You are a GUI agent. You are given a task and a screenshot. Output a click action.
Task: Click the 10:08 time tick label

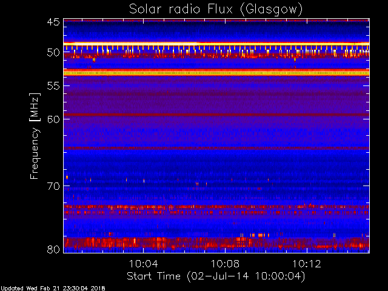tap(225, 264)
